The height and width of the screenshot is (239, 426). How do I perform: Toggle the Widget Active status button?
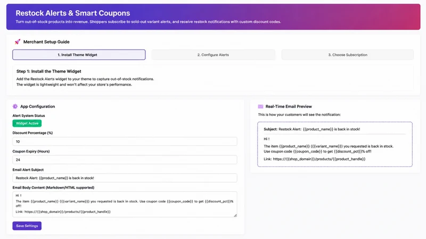[x=27, y=123]
